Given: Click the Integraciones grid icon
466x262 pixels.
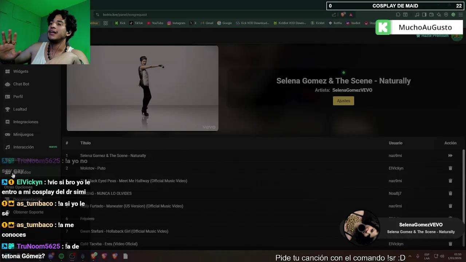Looking at the screenshot, I should pos(7,122).
